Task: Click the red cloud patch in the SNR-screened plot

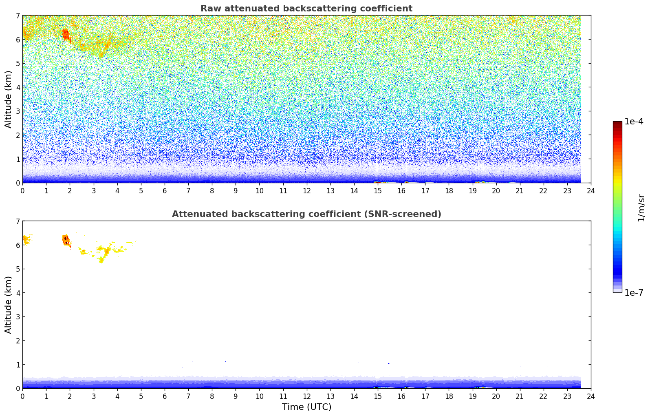Action: pos(66,240)
